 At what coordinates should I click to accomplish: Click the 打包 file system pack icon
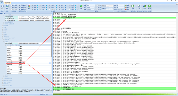click(139, 6)
